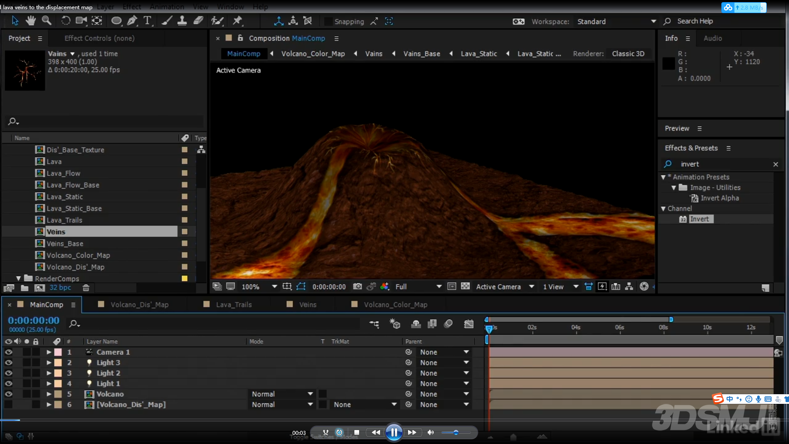Click the 32 bpc color depth

coord(60,288)
